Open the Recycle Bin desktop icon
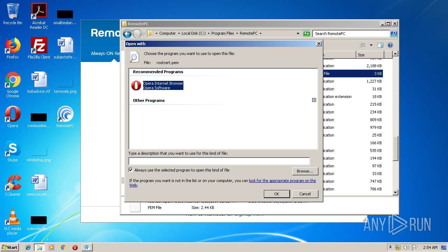 point(13,14)
